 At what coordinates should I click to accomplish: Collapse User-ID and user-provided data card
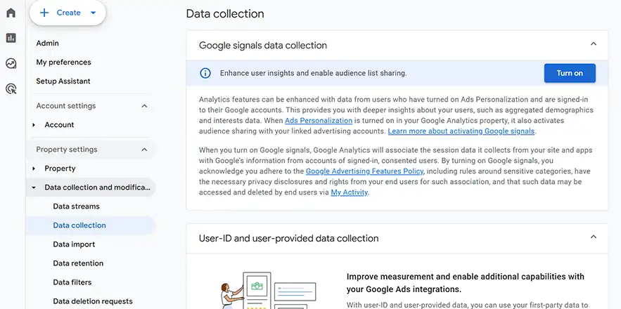click(594, 237)
